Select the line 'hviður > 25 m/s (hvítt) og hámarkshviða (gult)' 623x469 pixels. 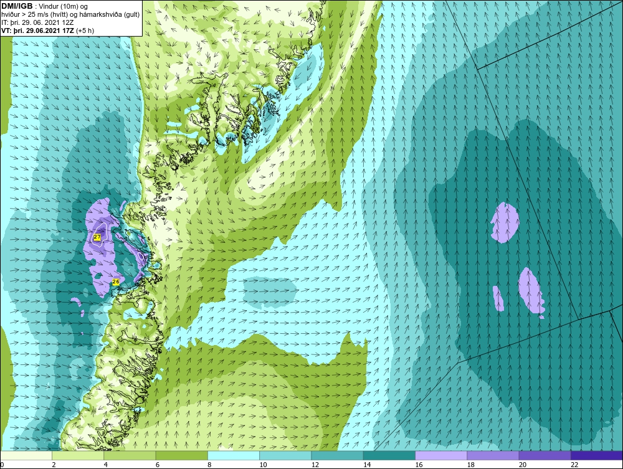70,15
